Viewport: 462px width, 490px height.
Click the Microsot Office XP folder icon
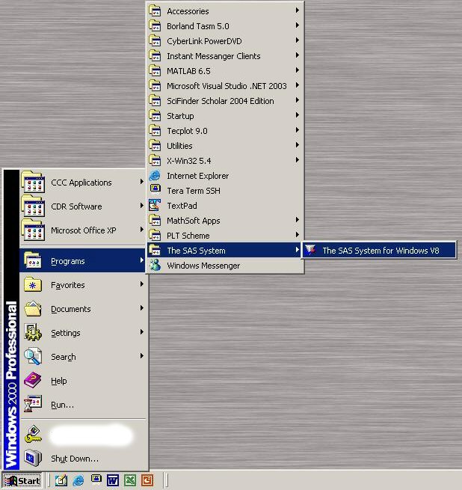[x=33, y=230]
